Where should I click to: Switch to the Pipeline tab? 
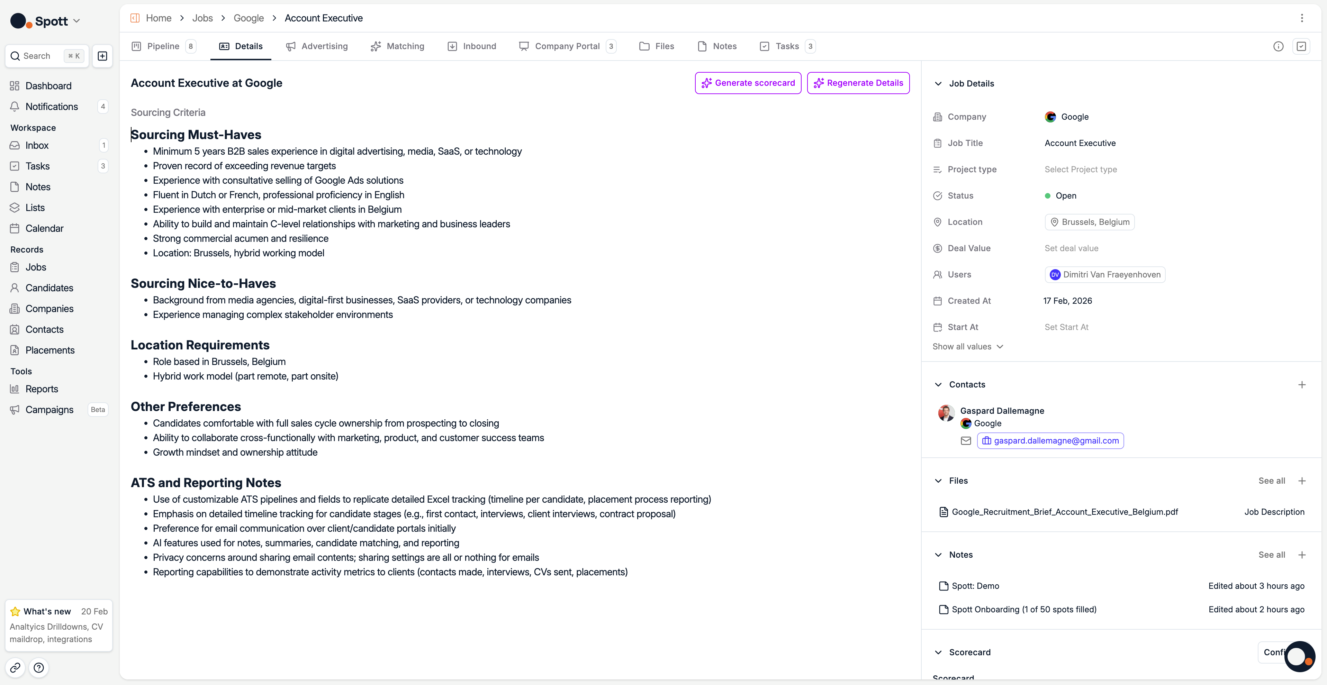point(163,46)
